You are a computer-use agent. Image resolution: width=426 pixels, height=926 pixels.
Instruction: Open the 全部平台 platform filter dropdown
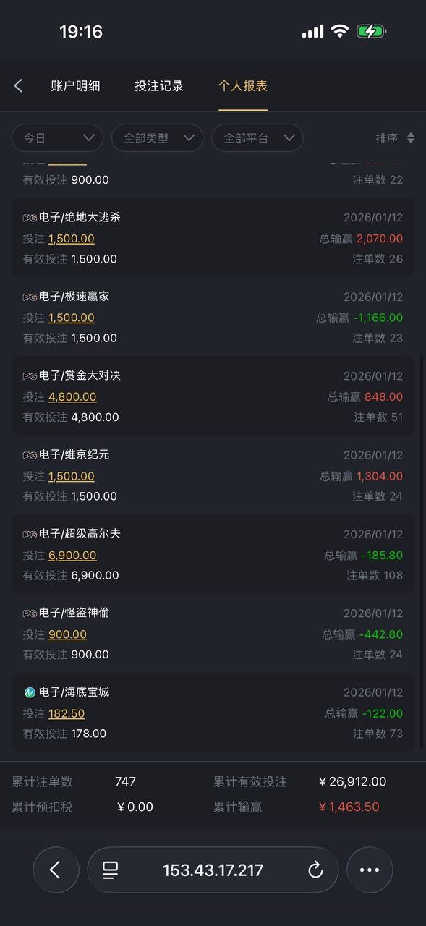pyautogui.click(x=257, y=137)
